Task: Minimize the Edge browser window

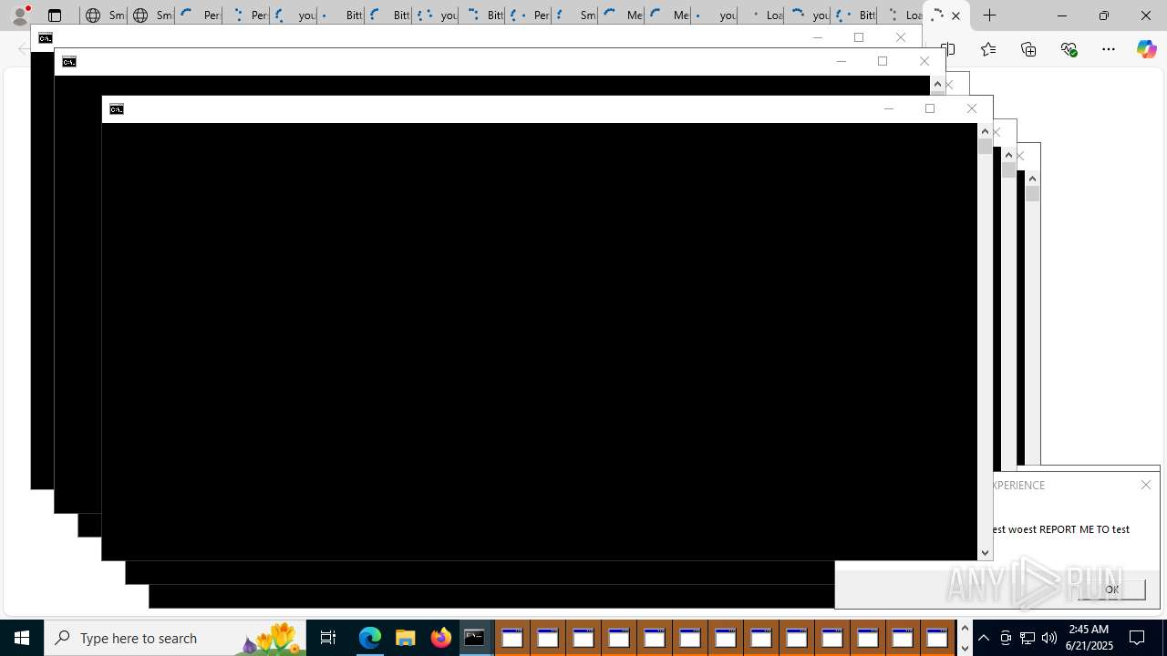Action: pyautogui.click(x=1062, y=15)
